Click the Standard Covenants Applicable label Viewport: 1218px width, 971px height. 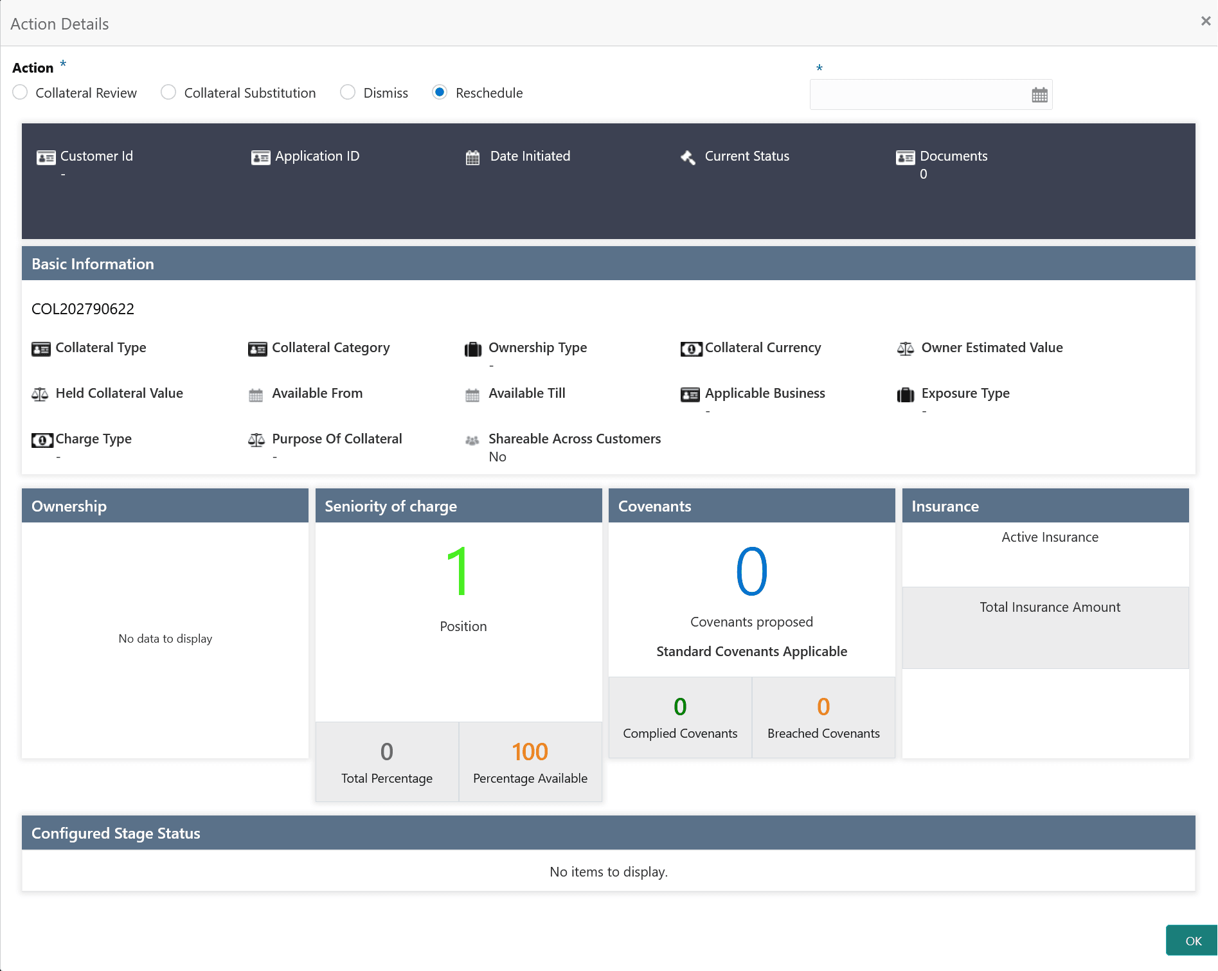751,652
